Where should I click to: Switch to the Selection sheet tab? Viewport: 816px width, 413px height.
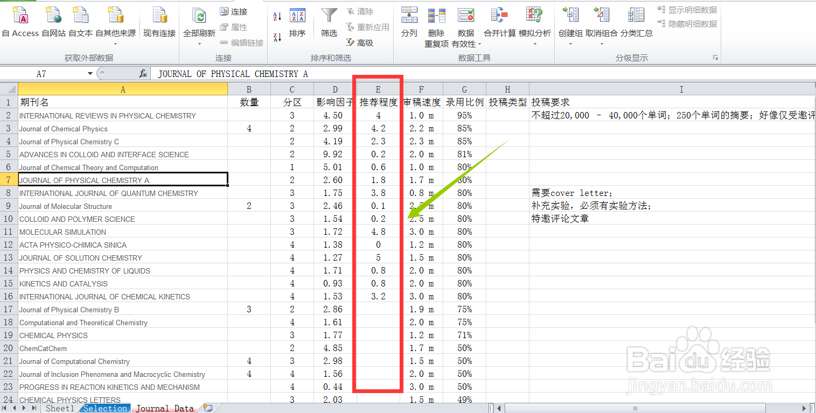106,408
